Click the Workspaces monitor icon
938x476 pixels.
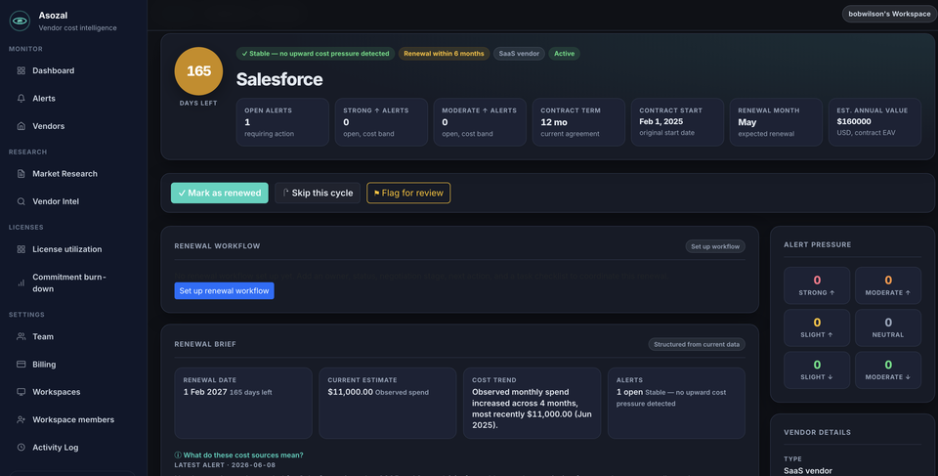coord(21,392)
